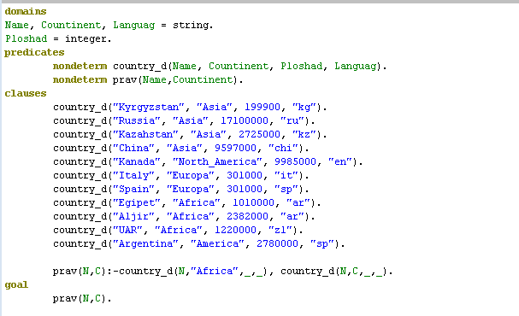Click the "Kyrgyzstan" string in the clauses
This screenshot has height=316, width=519.
(x=149, y=108)
